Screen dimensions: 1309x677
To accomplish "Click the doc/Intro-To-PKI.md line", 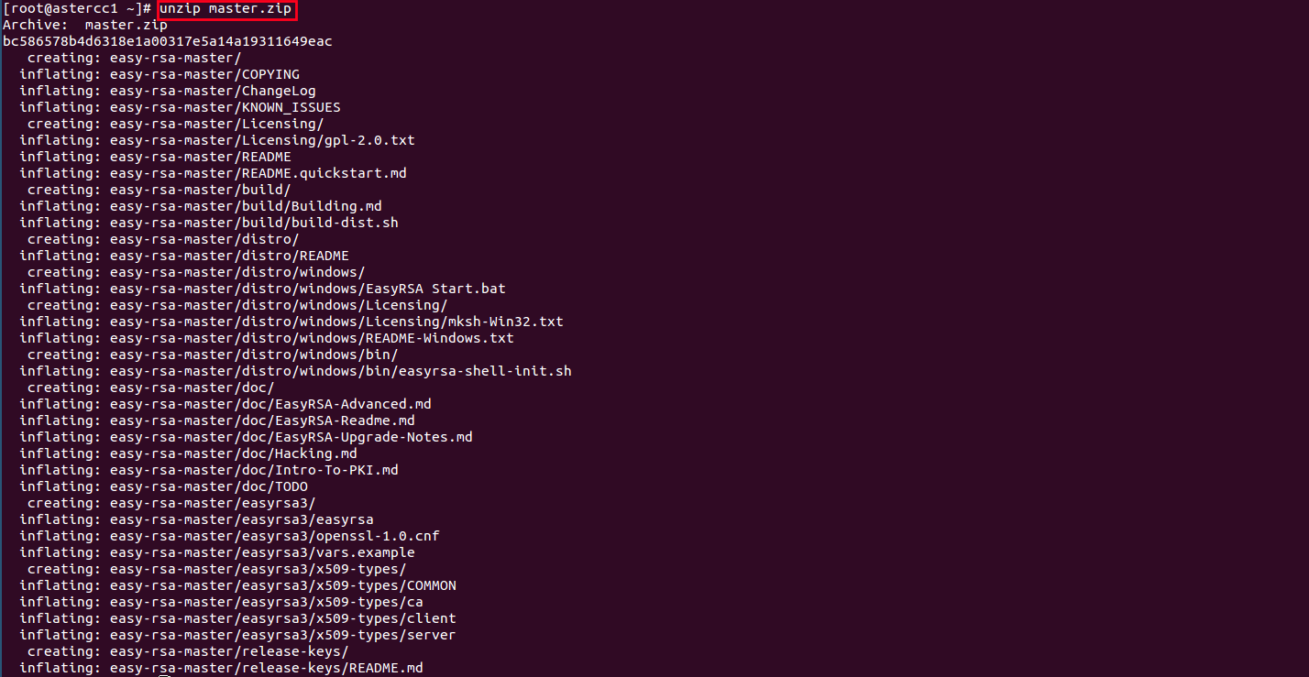I will click(x=209, y=471).
